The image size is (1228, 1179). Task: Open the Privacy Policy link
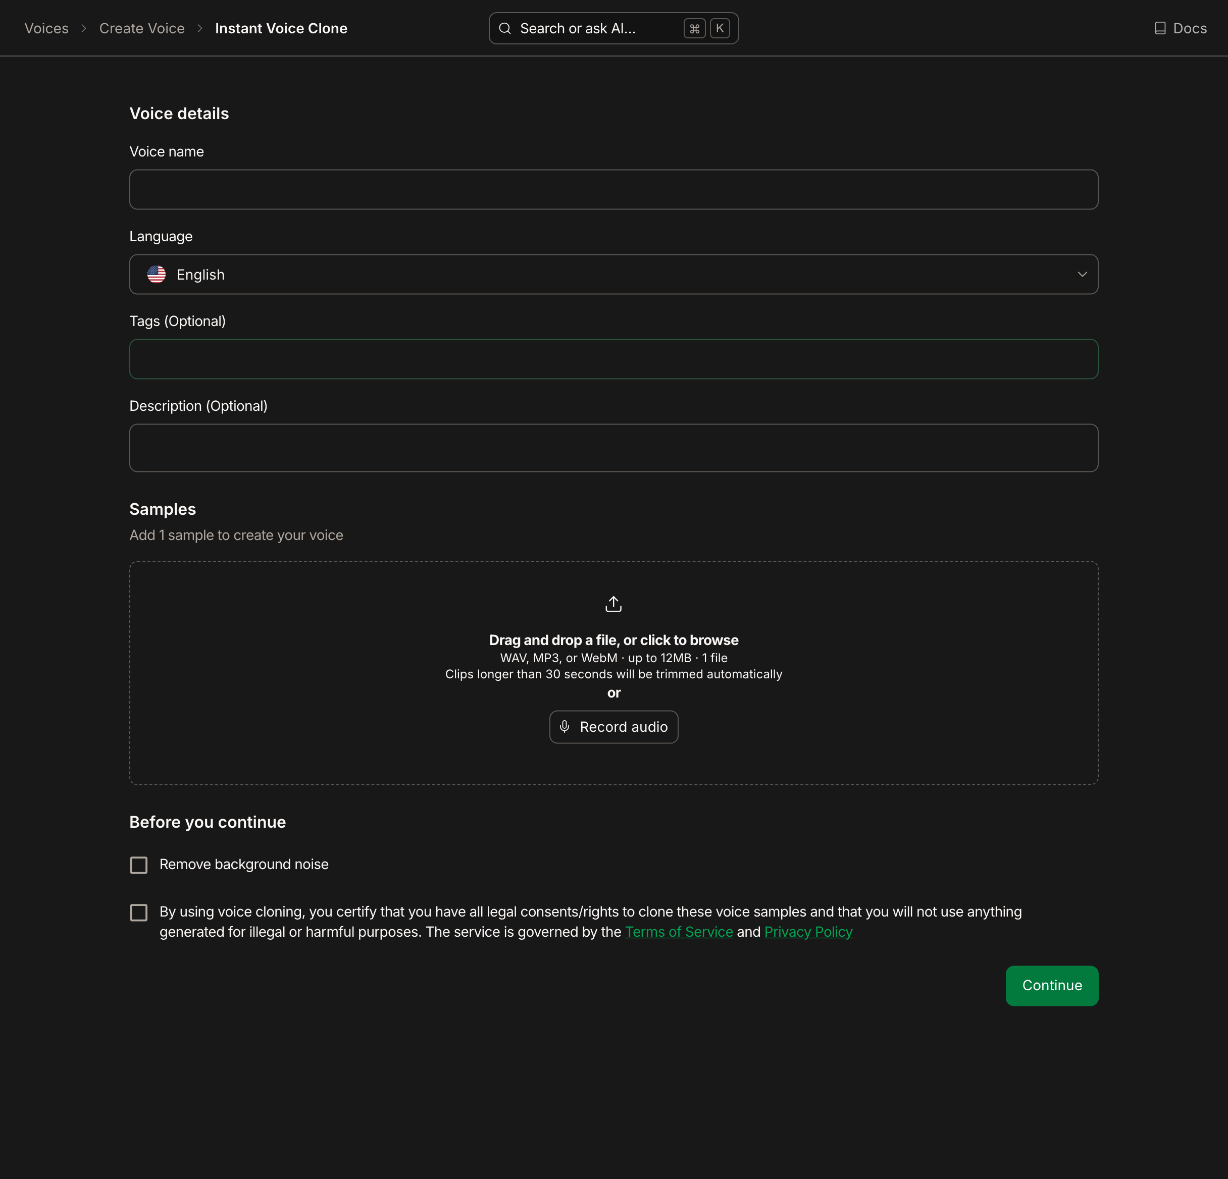(x=808, y=932)
